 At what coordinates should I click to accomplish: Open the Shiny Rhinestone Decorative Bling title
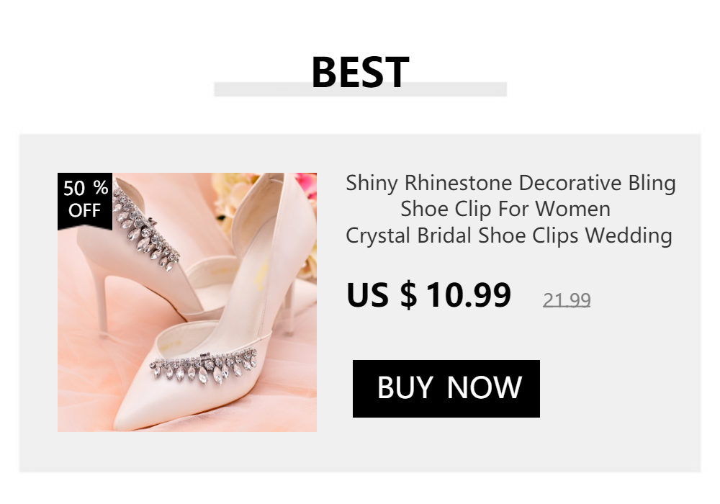tap(510, 184)
